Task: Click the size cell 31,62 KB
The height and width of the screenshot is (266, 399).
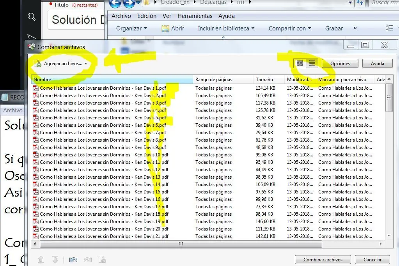Action: point(264,118)
